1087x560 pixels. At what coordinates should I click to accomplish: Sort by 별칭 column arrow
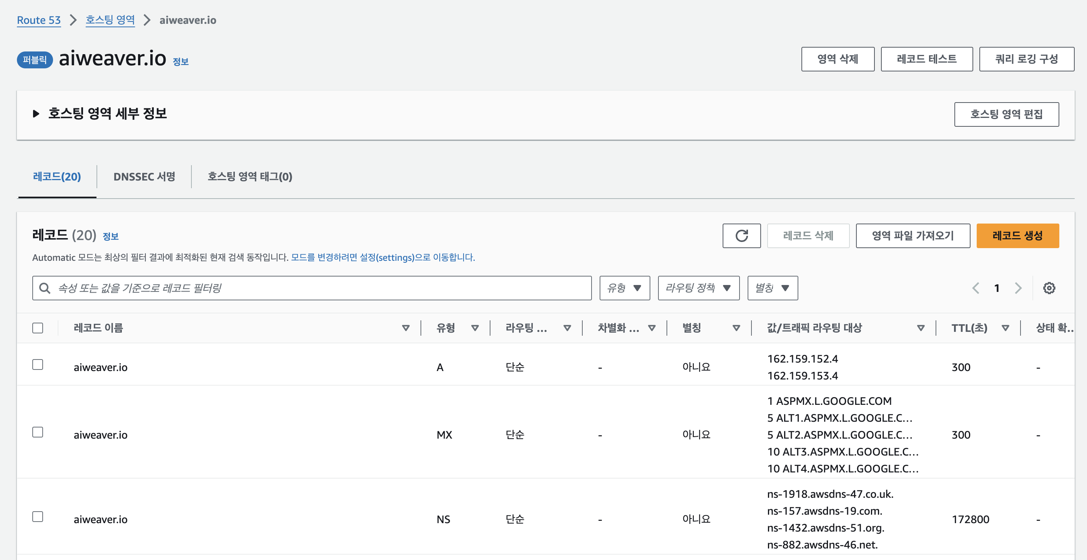tap(736, 328)
